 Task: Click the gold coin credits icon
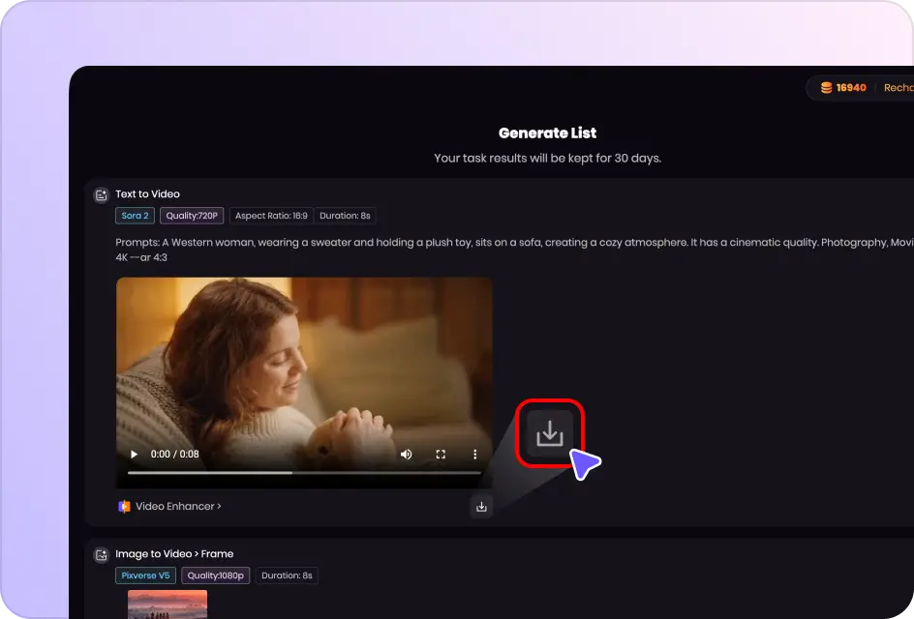[x=826, y=88]
